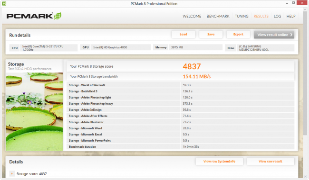Select the bandwidth value 154.11 MB/s
Image resolution: width=309 pixels, height=180 pixels.
coord(197,77)
